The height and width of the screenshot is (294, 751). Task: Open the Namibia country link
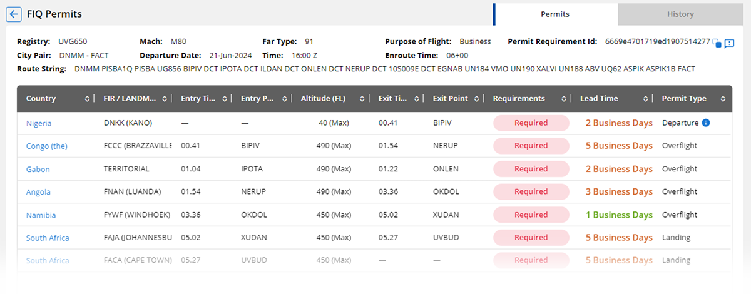[41, 215]
